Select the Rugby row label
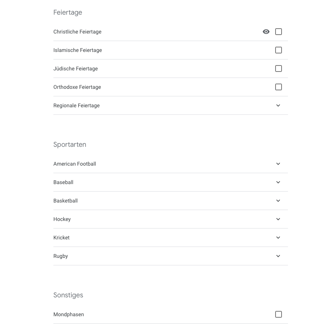Image resolution: width=309 pixels, height=332 pixels. click(61, 256)
